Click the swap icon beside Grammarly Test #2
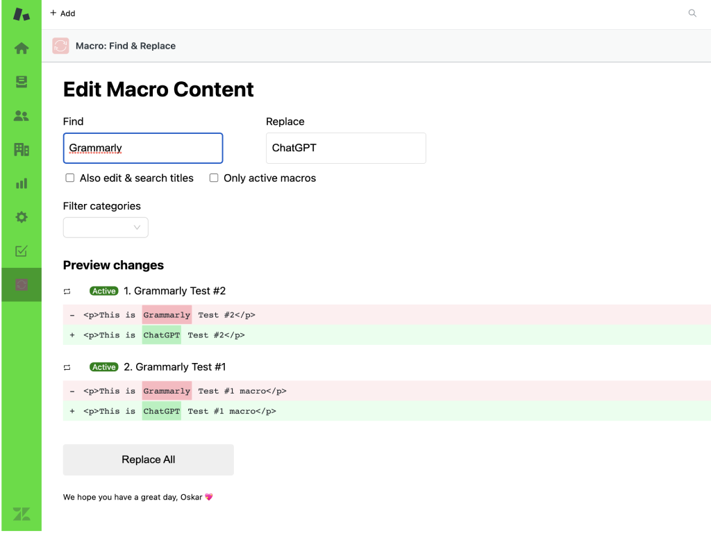 [x=67, y=291]
